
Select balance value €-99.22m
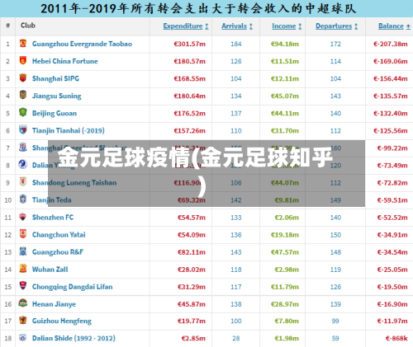392,148
